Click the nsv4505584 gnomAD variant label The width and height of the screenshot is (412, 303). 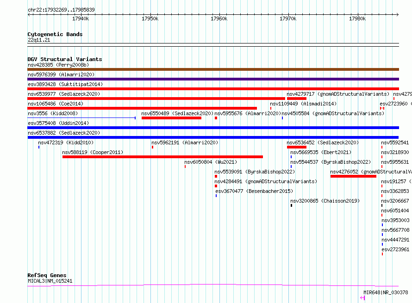point(333,113)
